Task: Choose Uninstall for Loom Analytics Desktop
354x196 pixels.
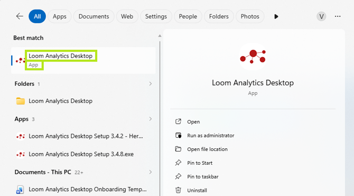Action: [x=197, y=190]
